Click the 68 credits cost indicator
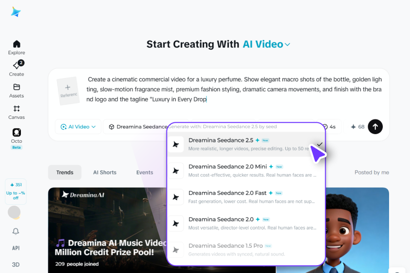This screenshot has width=410, height=273. pos(357,127)
